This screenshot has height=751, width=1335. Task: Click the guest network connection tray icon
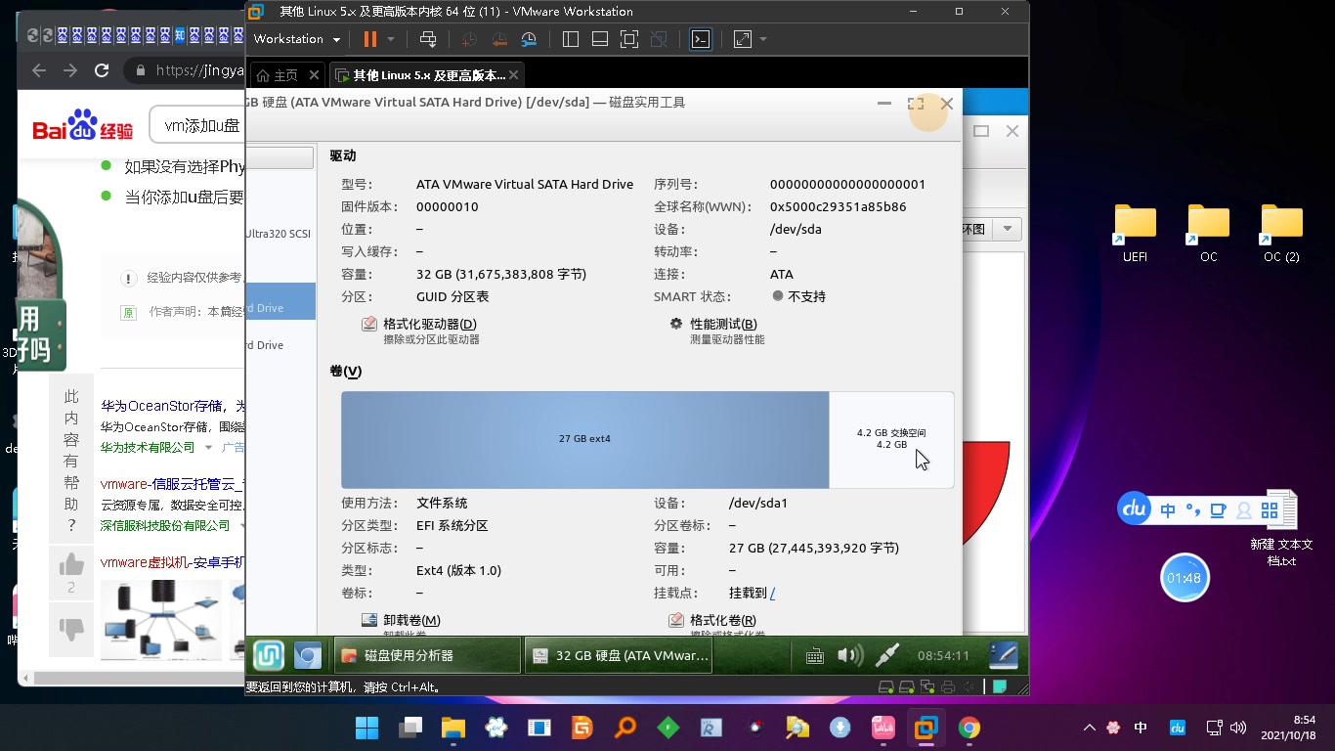pyautogui.click(x=886, y=656)
